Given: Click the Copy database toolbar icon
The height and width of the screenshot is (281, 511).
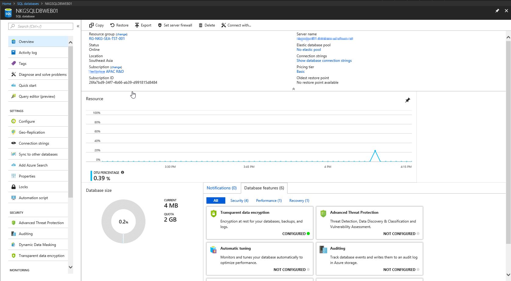Looking at the screenshot, I should 91,25.
